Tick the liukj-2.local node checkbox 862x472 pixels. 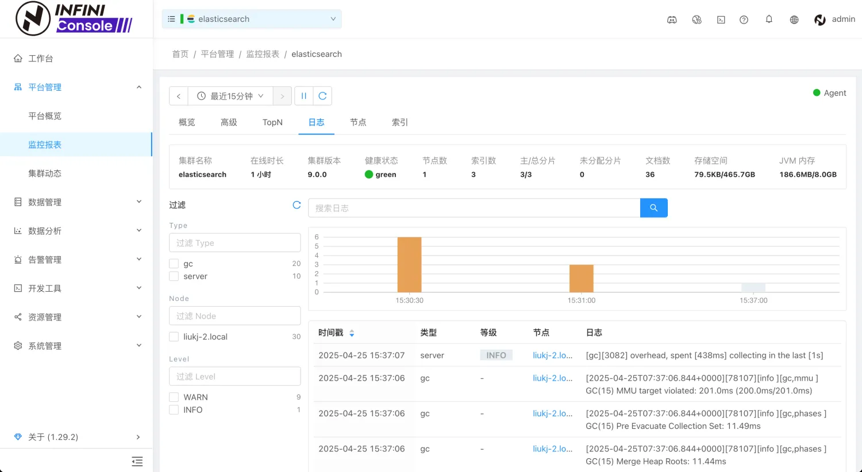pos(174,337)
